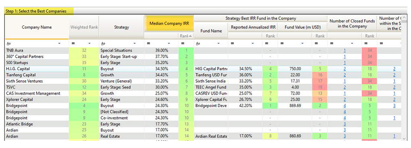Click the Real Estate strategy cell

point(121,136)
